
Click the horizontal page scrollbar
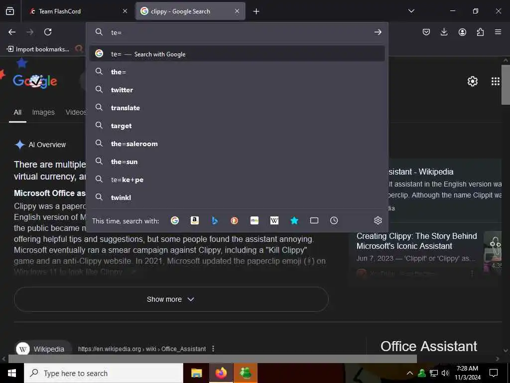click(212, 359)
